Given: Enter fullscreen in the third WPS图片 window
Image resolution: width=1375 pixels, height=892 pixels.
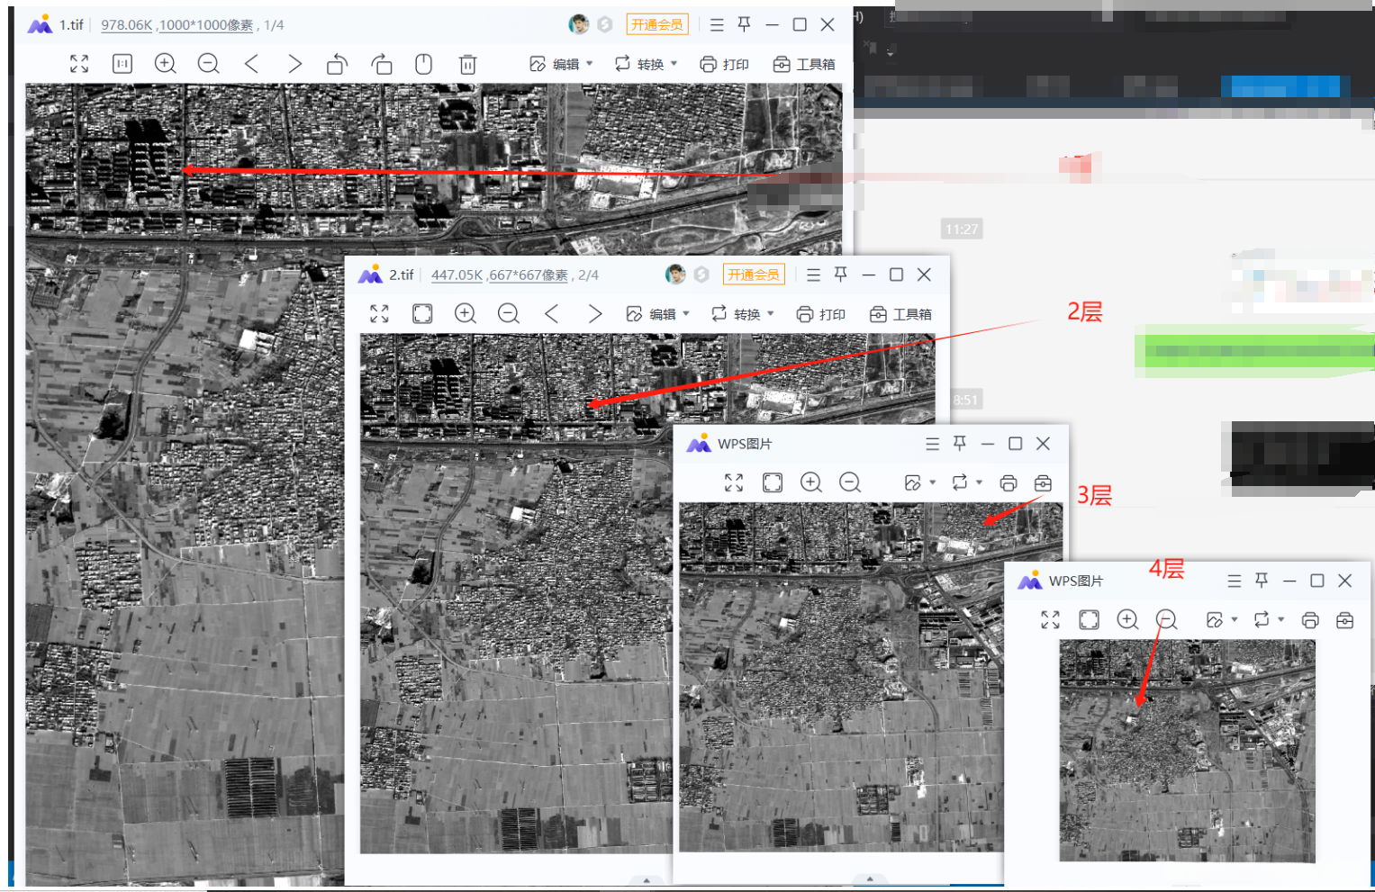Looking at the screenshot, I should click(x=734, y=482).
